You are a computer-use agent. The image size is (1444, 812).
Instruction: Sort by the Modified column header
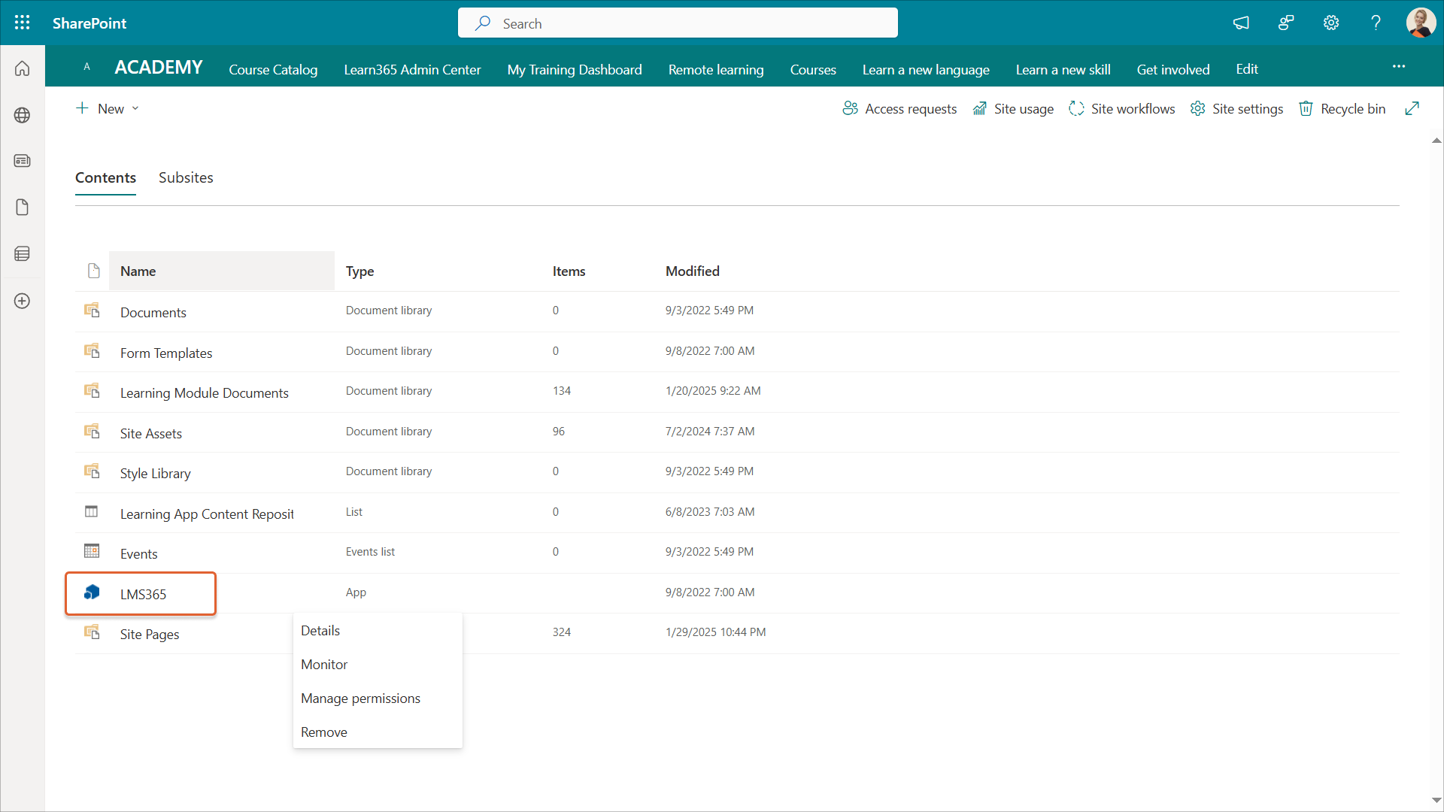click(693, 271)
